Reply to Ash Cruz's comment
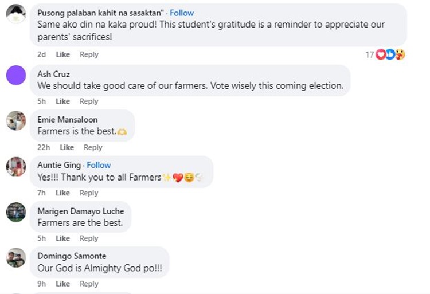Screen dimensions: 430x294 [x=89, y=101]
